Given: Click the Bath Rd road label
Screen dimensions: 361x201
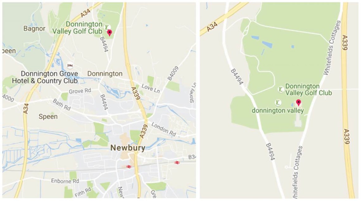Looking at the screenshot, I should point(61,104).
